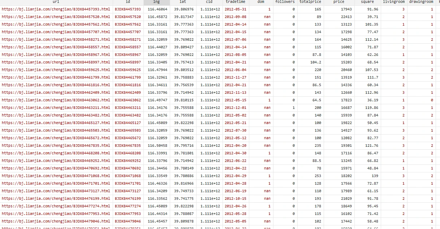
Task: Select totalprice value 87.8
Action: point(316,55)
